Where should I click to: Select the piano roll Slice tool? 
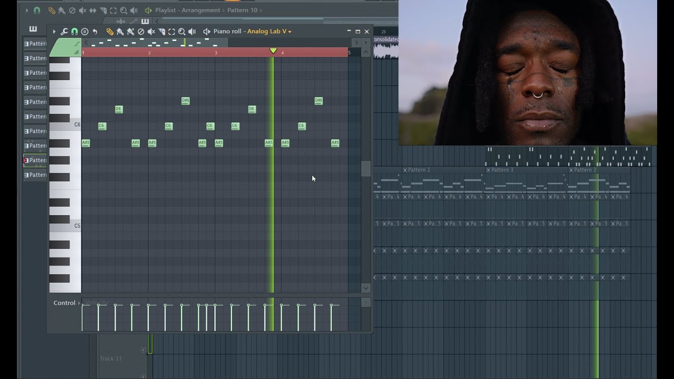(161, 32)
